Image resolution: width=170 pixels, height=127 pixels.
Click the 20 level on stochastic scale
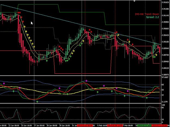163,120
